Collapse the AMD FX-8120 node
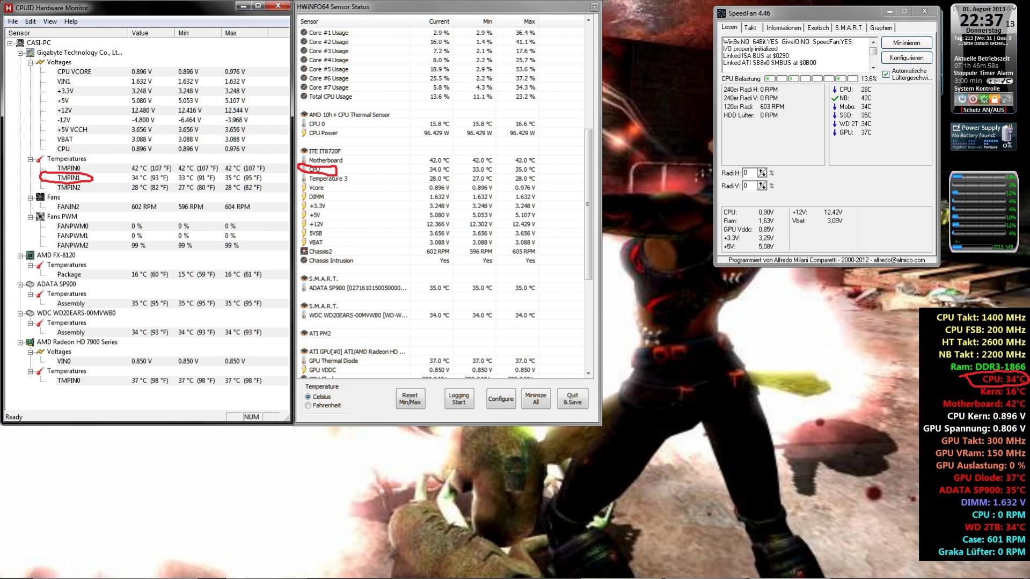The height and width of the screenshot is (579, 1030). [20, 256]
